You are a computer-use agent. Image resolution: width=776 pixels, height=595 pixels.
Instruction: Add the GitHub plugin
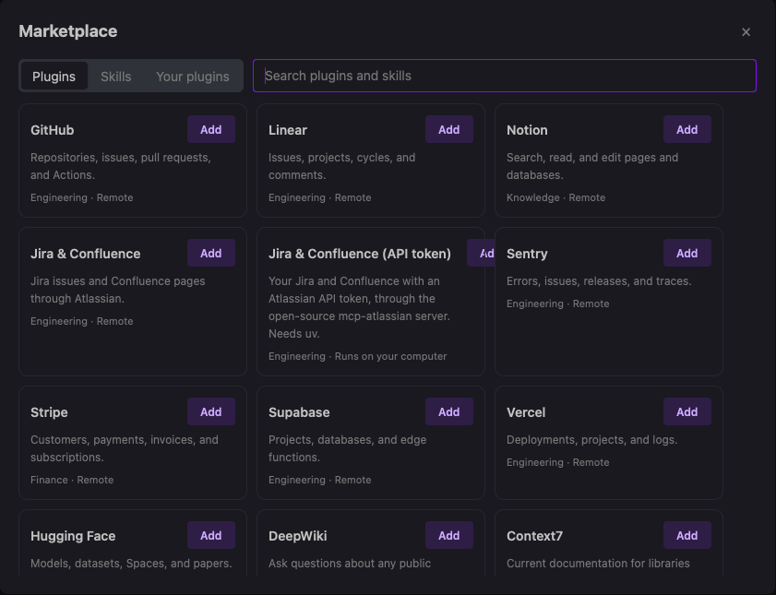click(x=210, y=129)
